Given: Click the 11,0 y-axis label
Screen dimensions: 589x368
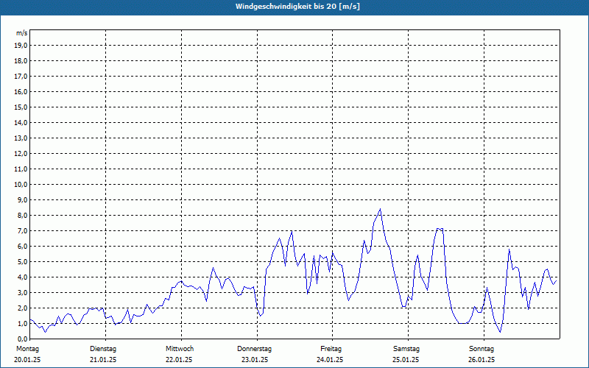Looking at the screenshot, I should click(x=21, y=169).
